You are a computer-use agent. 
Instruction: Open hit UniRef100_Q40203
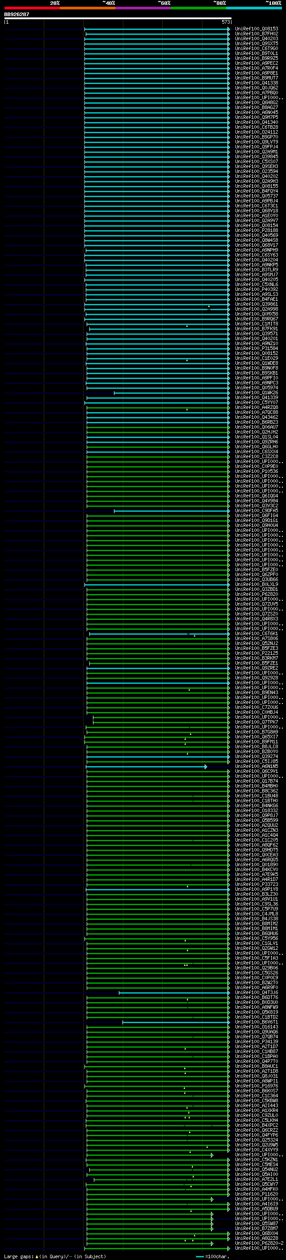click(x=257, y=38)
